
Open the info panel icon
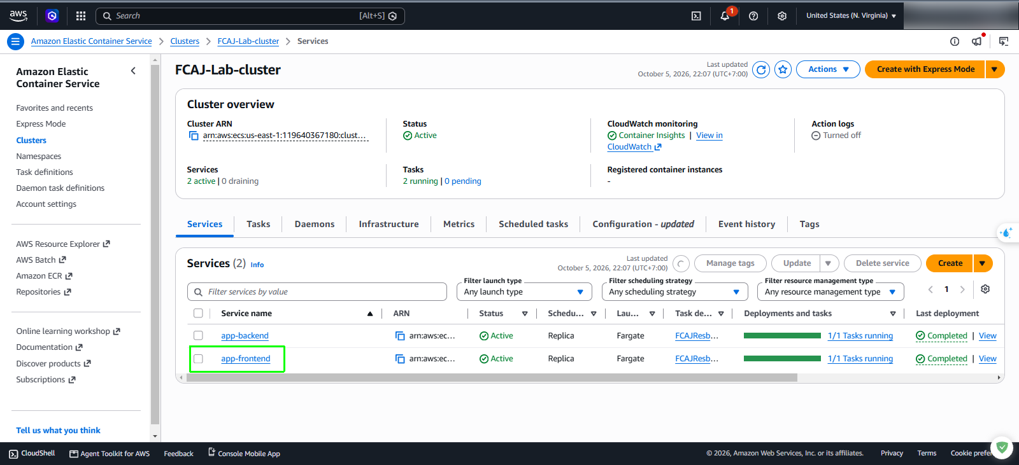click(x=954, y=41)
